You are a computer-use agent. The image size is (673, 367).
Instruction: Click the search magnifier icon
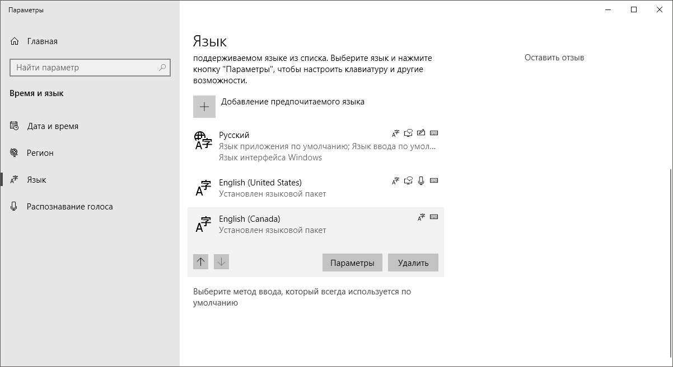point(162,68)
